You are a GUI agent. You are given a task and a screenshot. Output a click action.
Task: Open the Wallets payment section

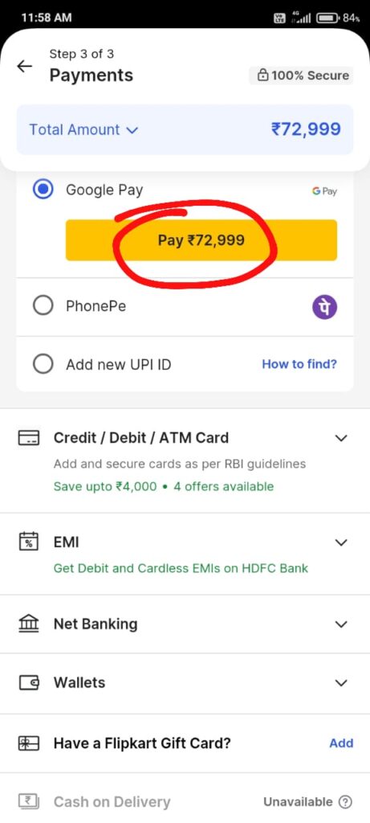185,683
